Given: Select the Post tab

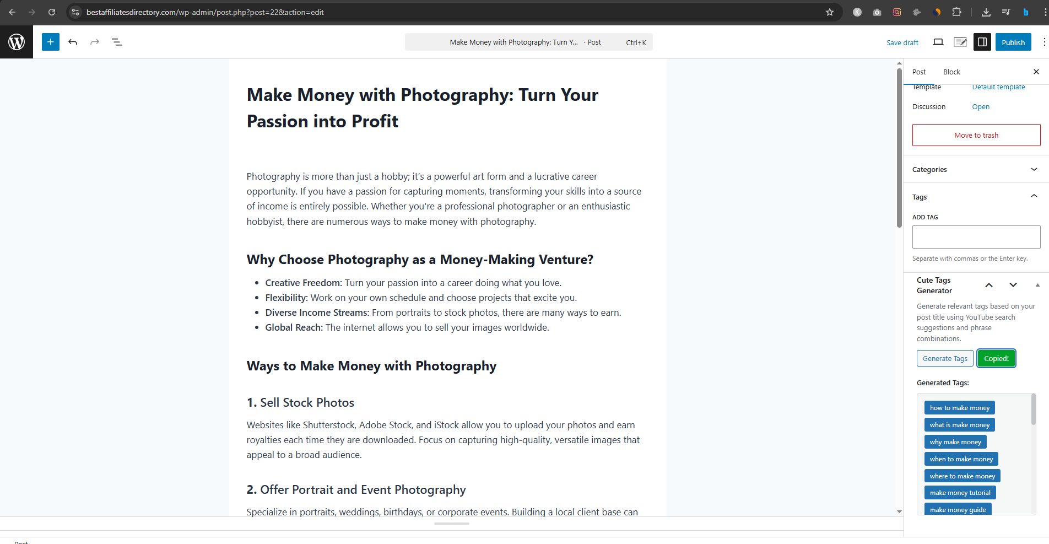Looking at the screenshot, I should coord(918,72).
